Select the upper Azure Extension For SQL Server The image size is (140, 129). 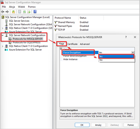(x=25, y=32)
